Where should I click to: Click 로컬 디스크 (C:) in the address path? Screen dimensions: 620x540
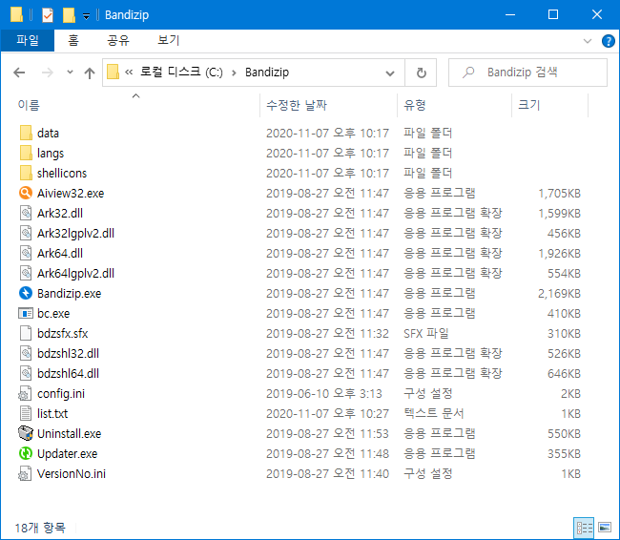tap(181, 73)
